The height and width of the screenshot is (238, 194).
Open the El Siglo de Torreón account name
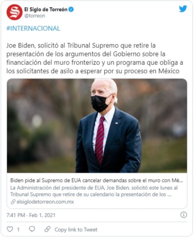click(x=46, y=10)
